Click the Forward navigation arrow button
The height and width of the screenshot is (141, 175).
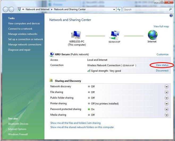[x=11, y=10]
